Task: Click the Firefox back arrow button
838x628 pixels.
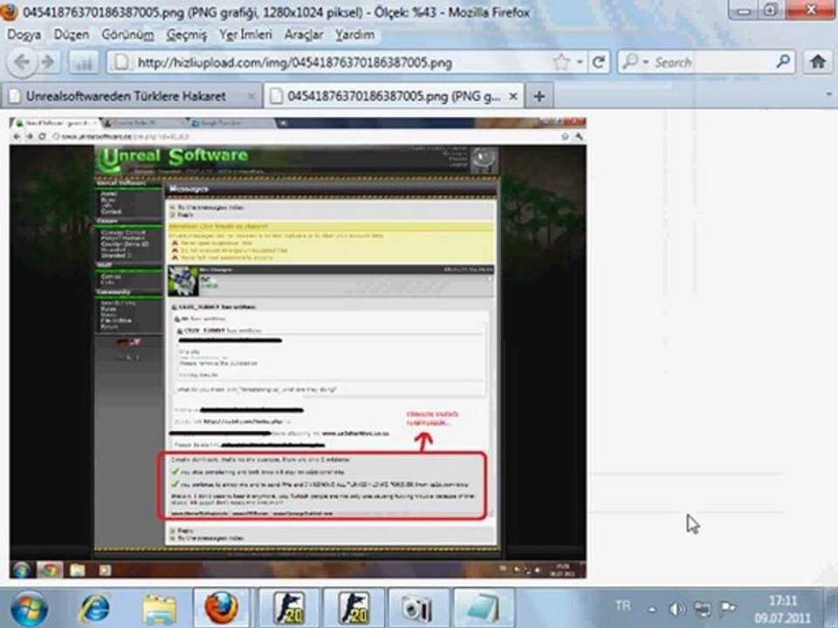Action: 21,62
